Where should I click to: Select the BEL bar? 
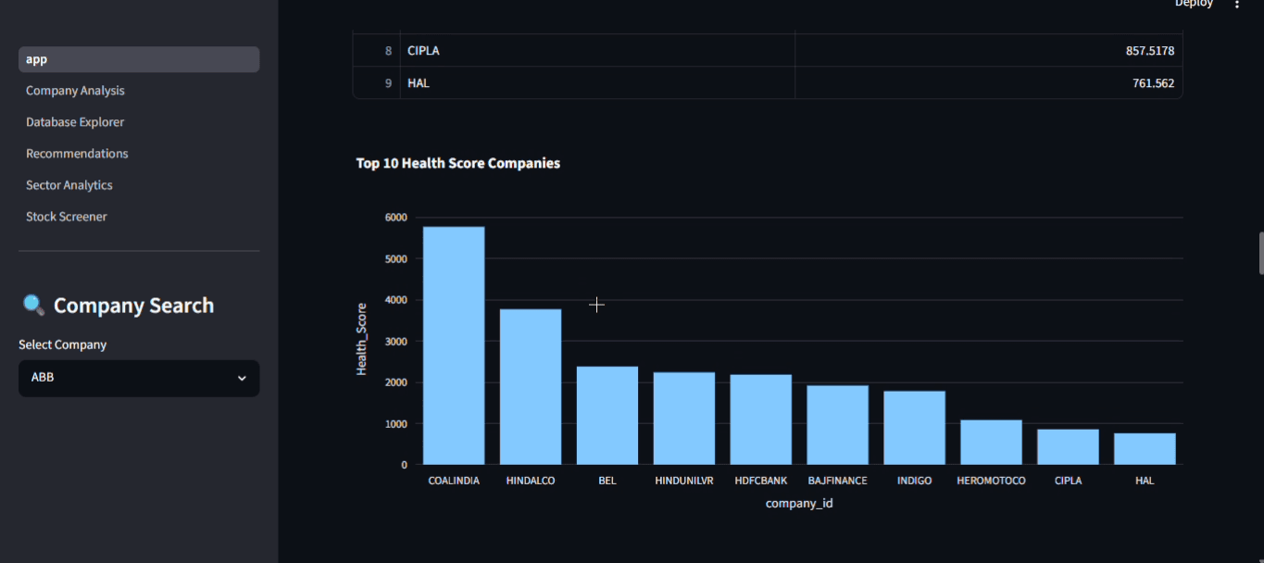(607, 416)
